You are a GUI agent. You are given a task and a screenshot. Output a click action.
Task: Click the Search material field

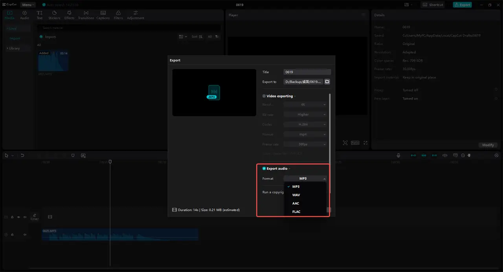(129, 28)
